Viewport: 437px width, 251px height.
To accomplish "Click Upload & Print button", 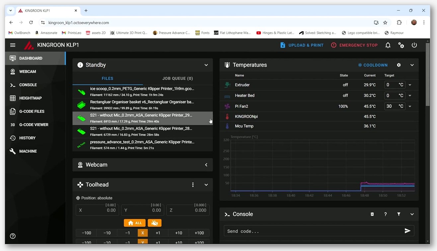I will coord(302,45).
